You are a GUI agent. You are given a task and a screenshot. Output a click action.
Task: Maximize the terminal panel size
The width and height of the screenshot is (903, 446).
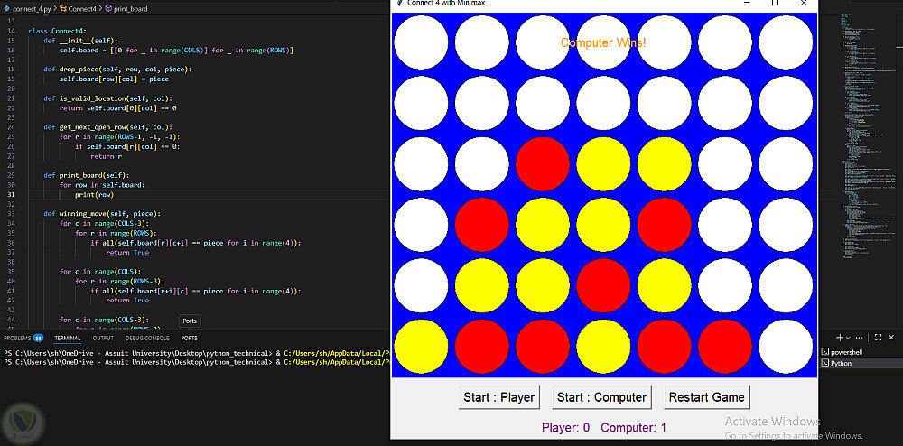coord(879,338)
